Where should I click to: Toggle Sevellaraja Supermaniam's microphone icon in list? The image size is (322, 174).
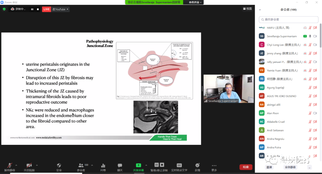(310, 36)
